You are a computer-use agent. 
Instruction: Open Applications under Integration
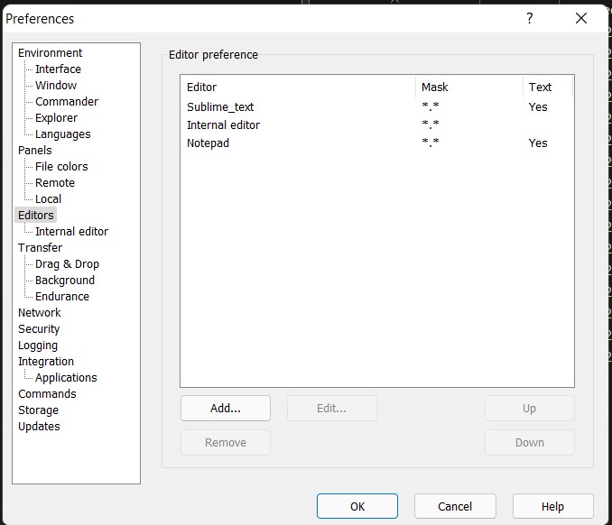click(x=66, y=378)
